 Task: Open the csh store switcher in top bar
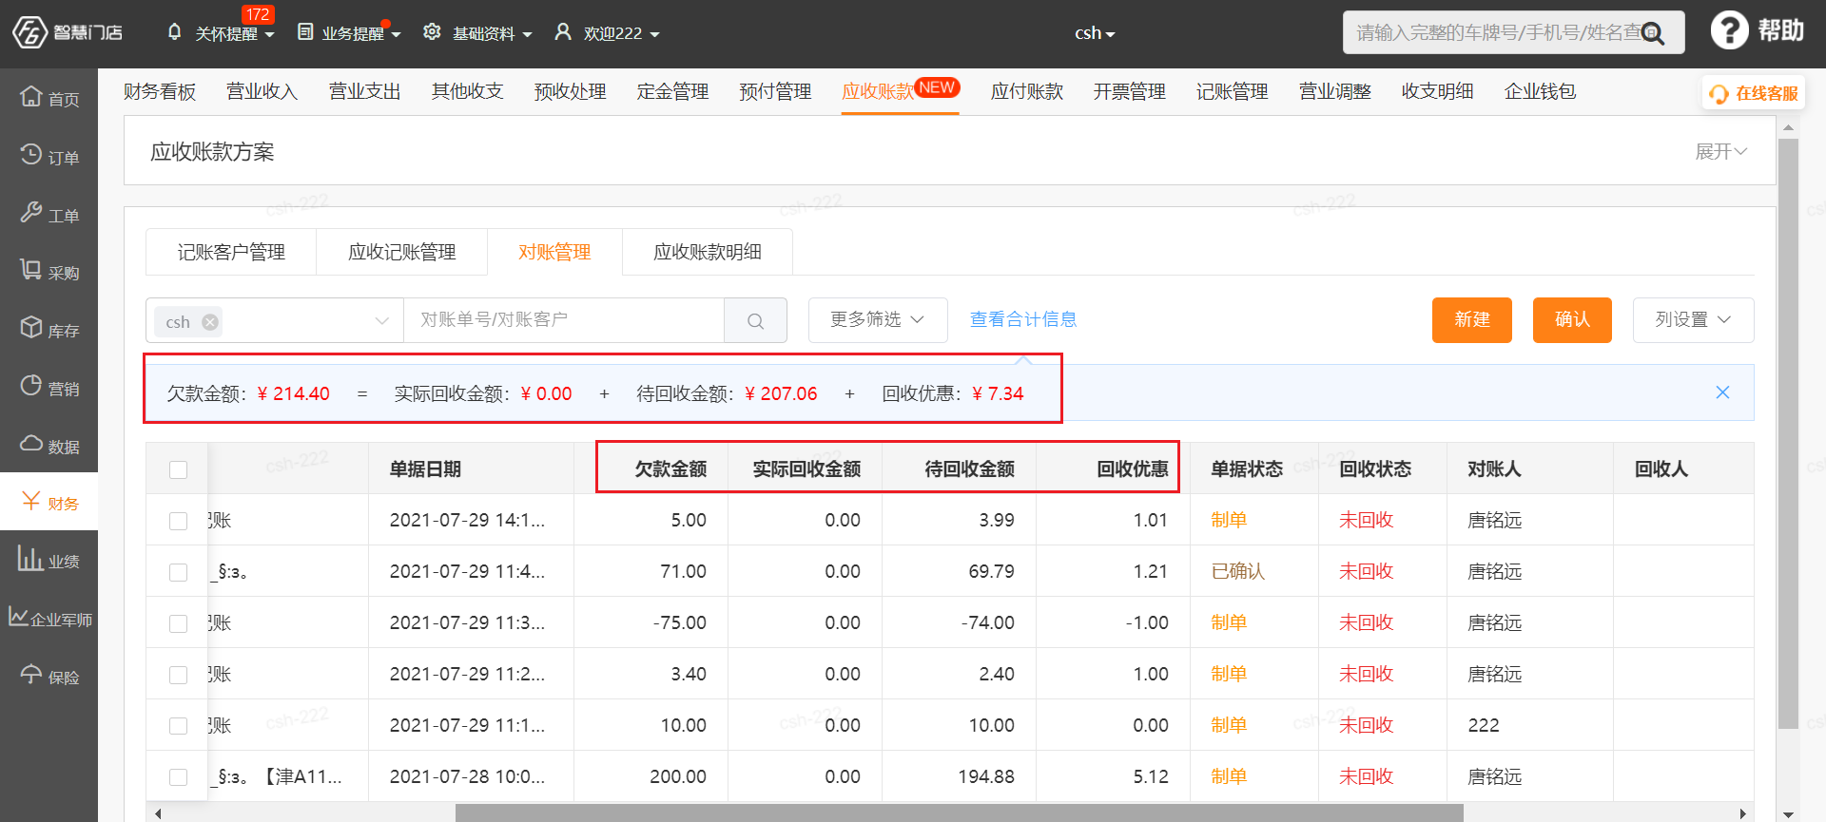point(1095,33)
